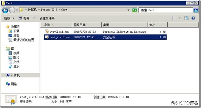Screen dimensions: 201x108
Task: Open the 组织 menu
Action: (x=9, y=18)
